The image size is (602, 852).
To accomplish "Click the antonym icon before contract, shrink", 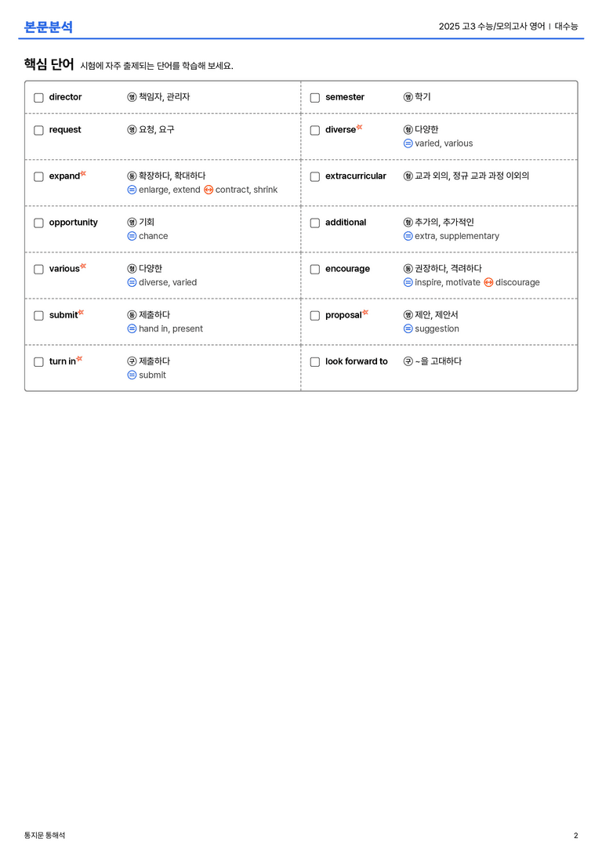I will 209,190.
